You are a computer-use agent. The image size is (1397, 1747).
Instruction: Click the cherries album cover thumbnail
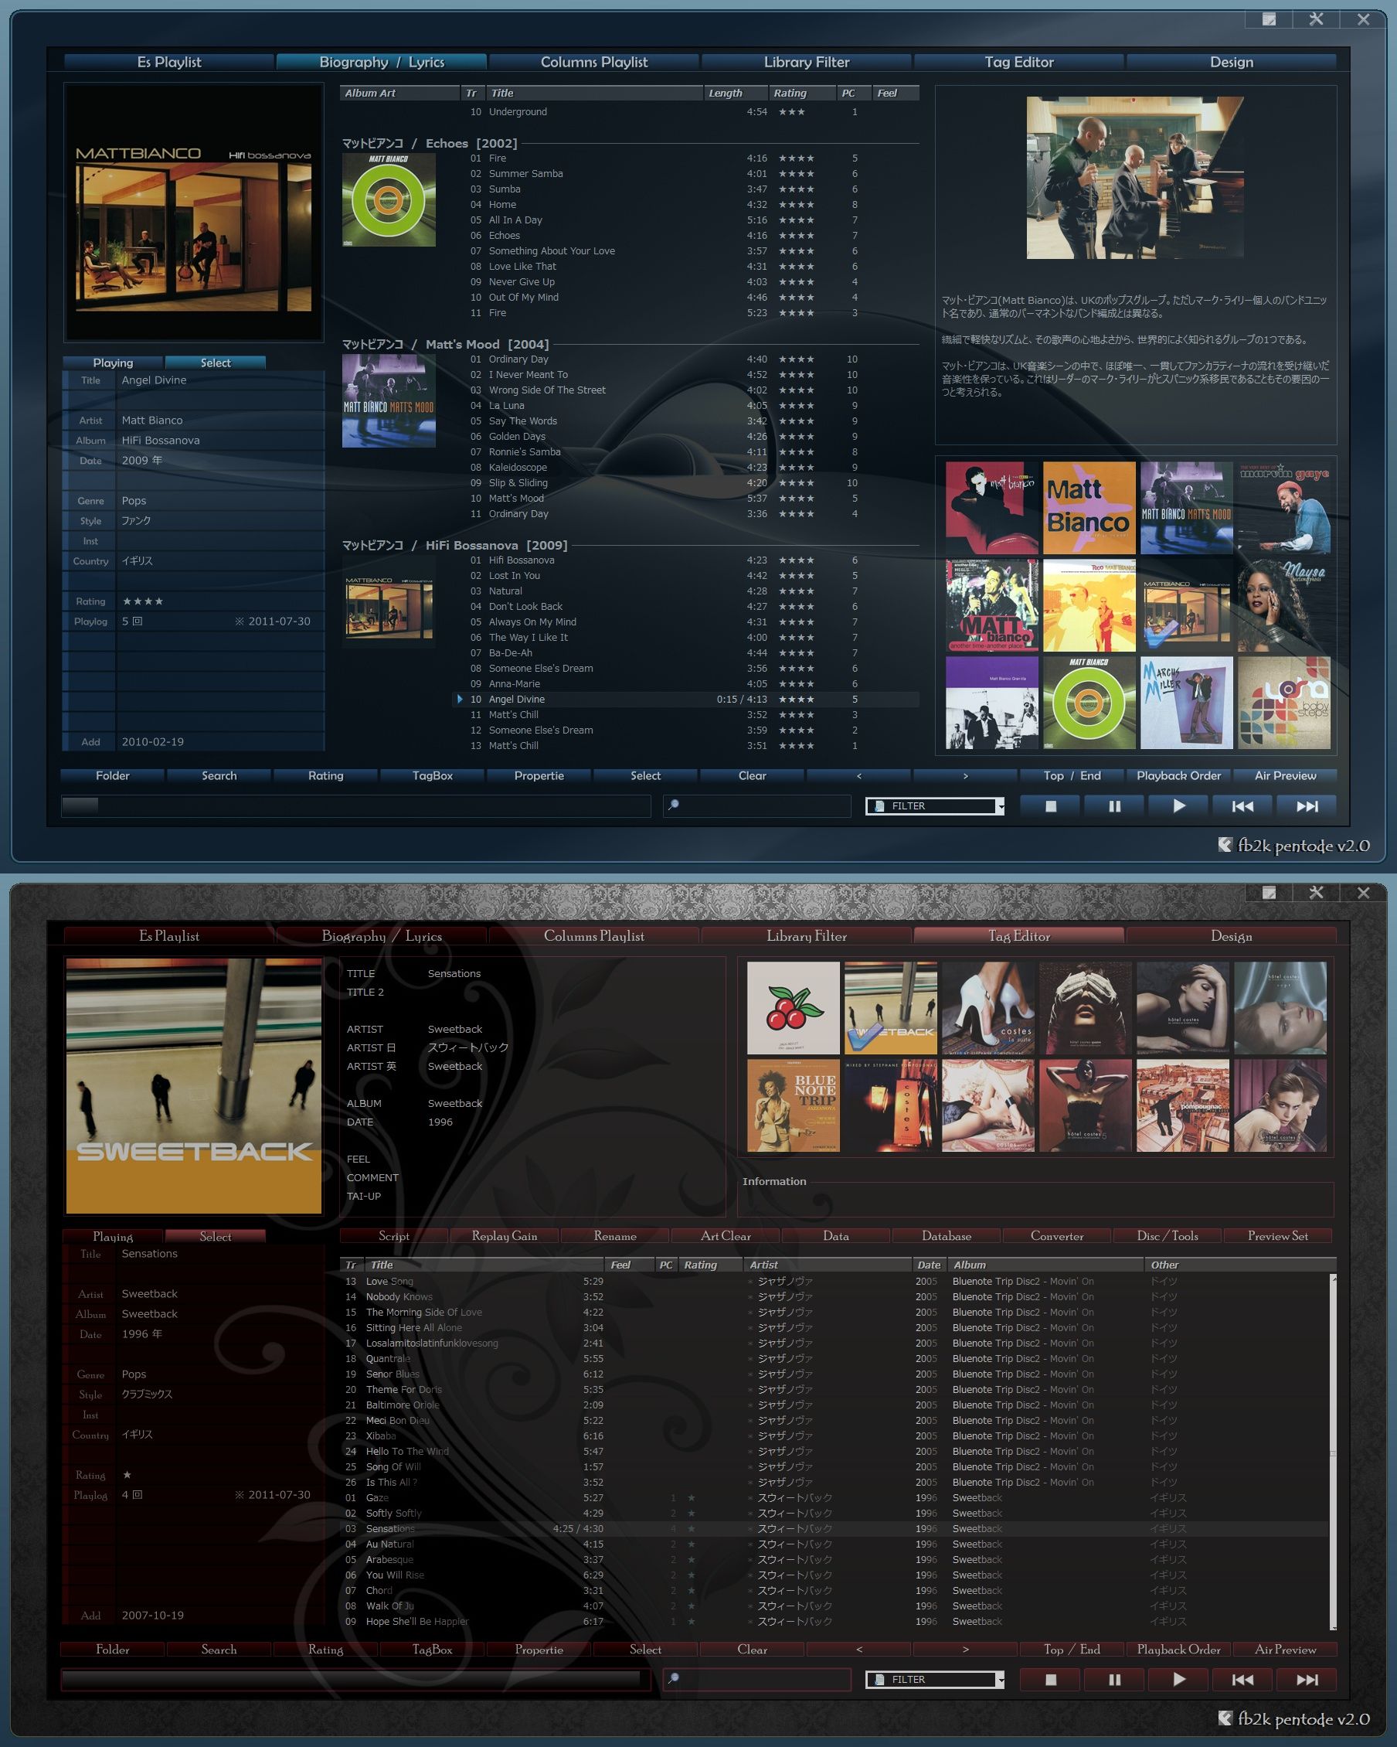click(794, 1008)
